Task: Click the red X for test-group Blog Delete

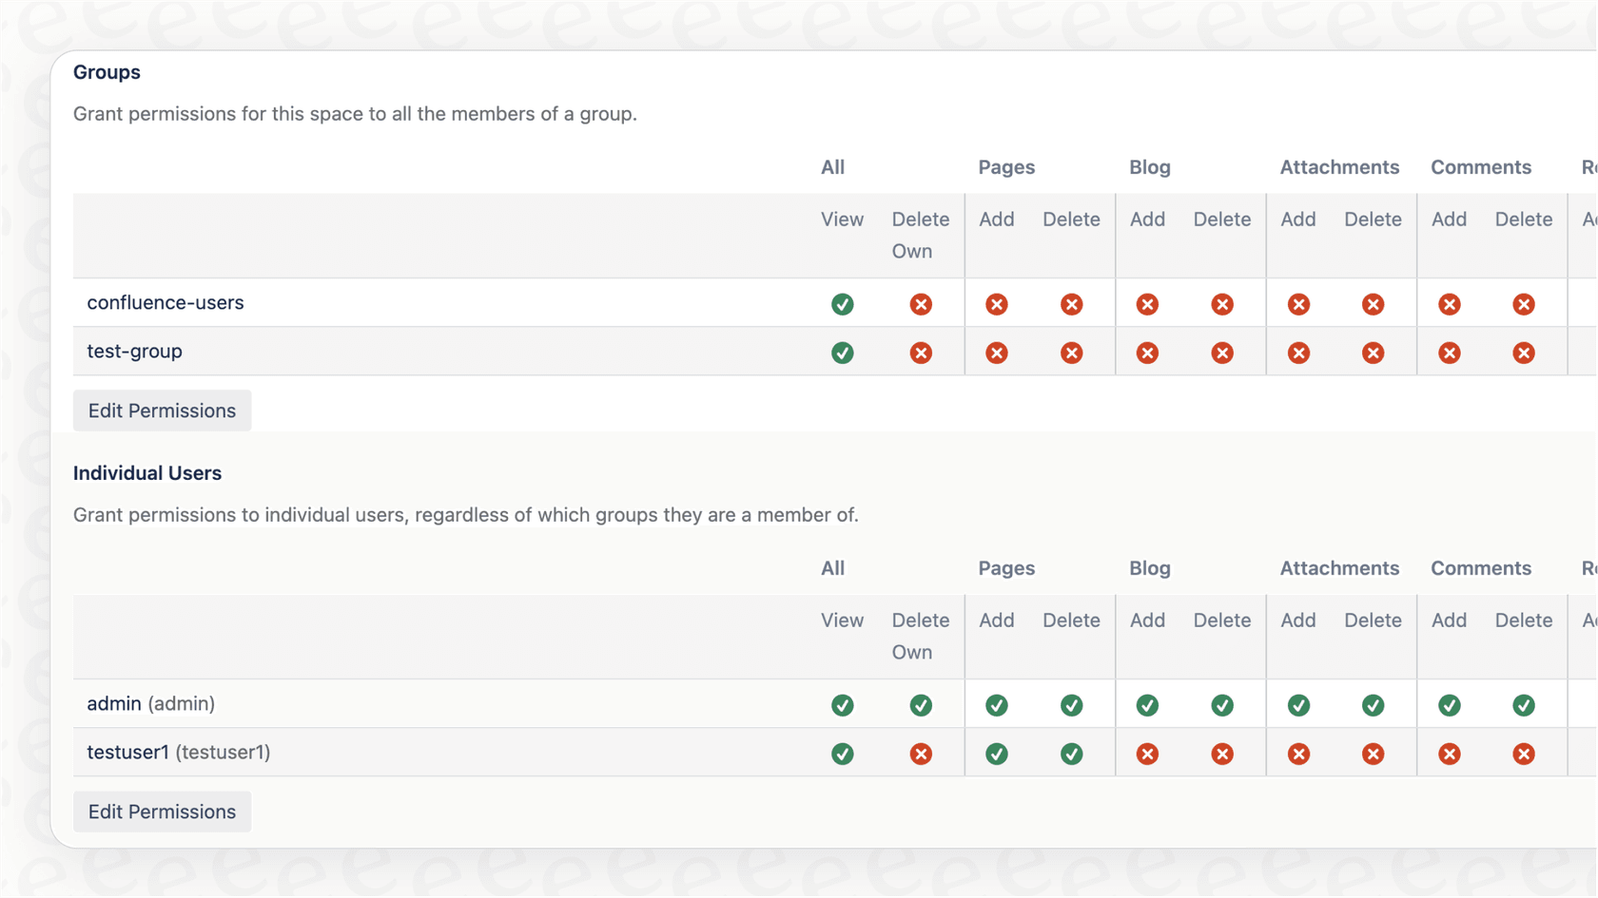Action: pyautogui.click(x=1221, y=352)
